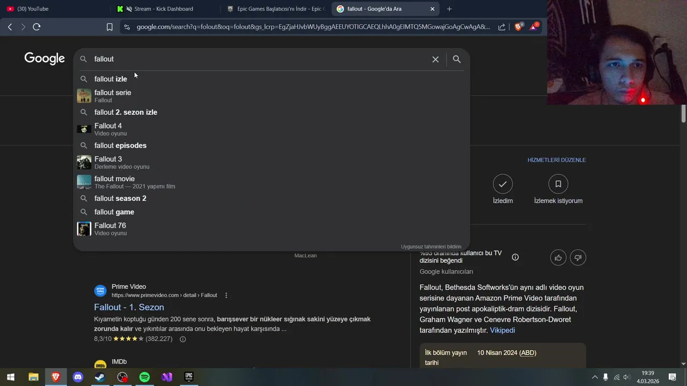
Task: Go back with the browser back arrow
Action: point(10,27)
